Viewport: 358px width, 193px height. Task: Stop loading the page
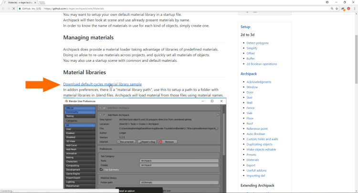click(13, 9)
